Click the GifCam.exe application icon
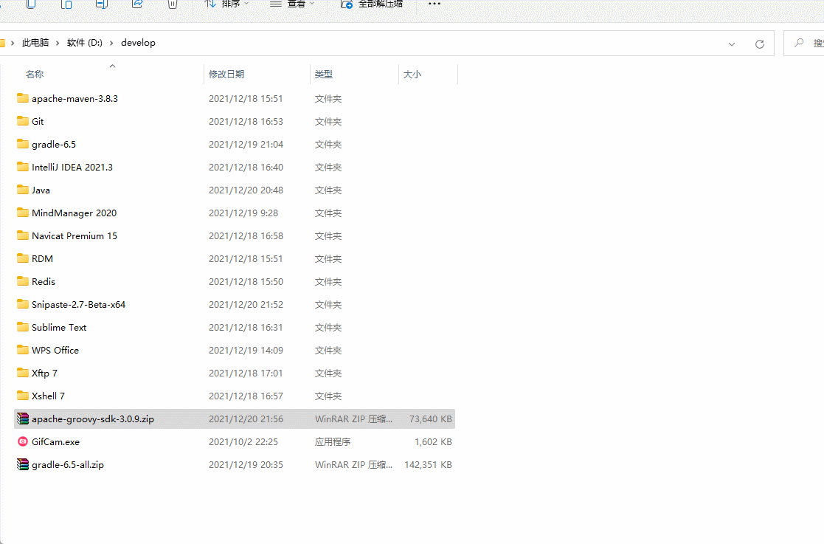 23,441
